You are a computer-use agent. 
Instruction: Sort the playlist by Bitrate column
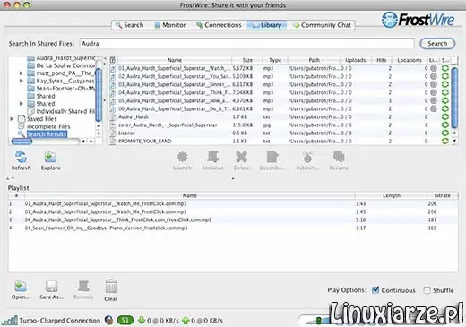443,195
